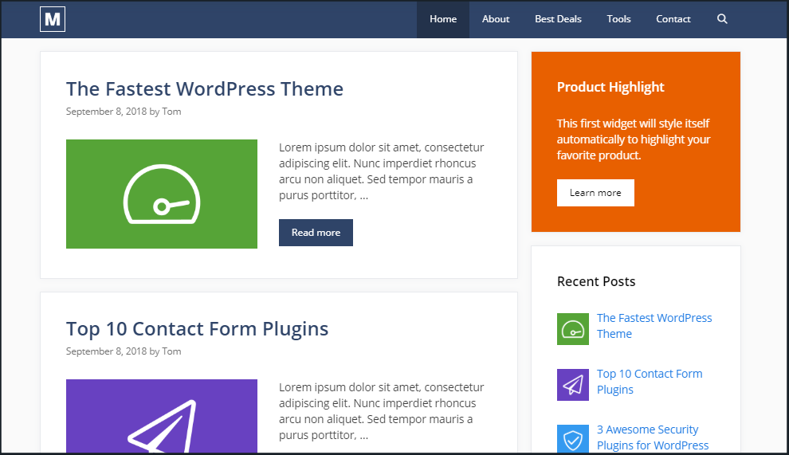Open the About page
This screenshot has height=455, width=789.
[x=496, y=19]
